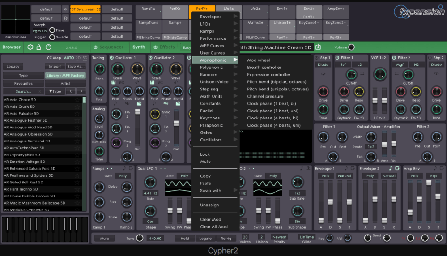This screenshot has height=256, width=447.
Task: Disable Filter 1 using its power icon
Action: click(336, 58)
